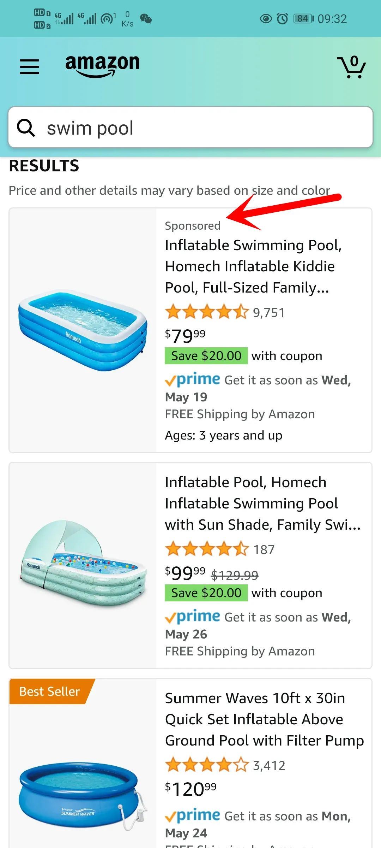Focus the 'swim pool' search field

click(190, 127)
